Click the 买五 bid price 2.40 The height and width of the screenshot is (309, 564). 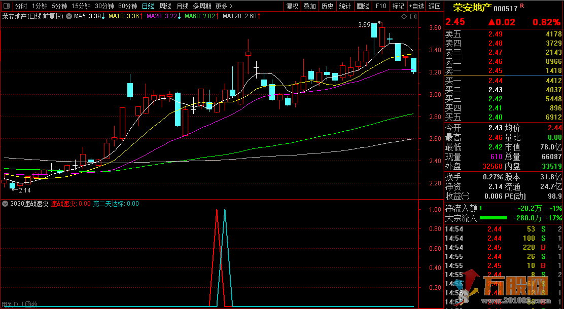(x=496, y=117)
